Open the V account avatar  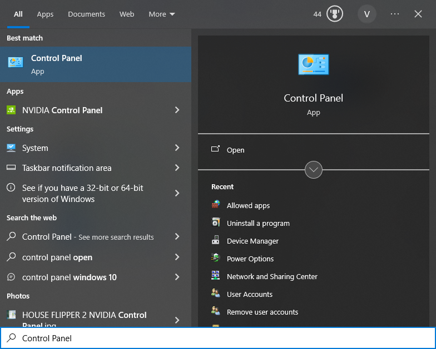(367, 14)
